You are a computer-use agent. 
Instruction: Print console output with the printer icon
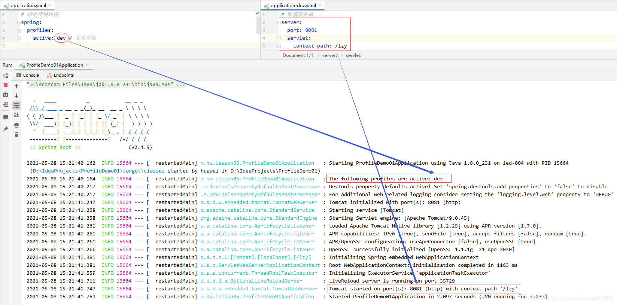coord(16,125)
